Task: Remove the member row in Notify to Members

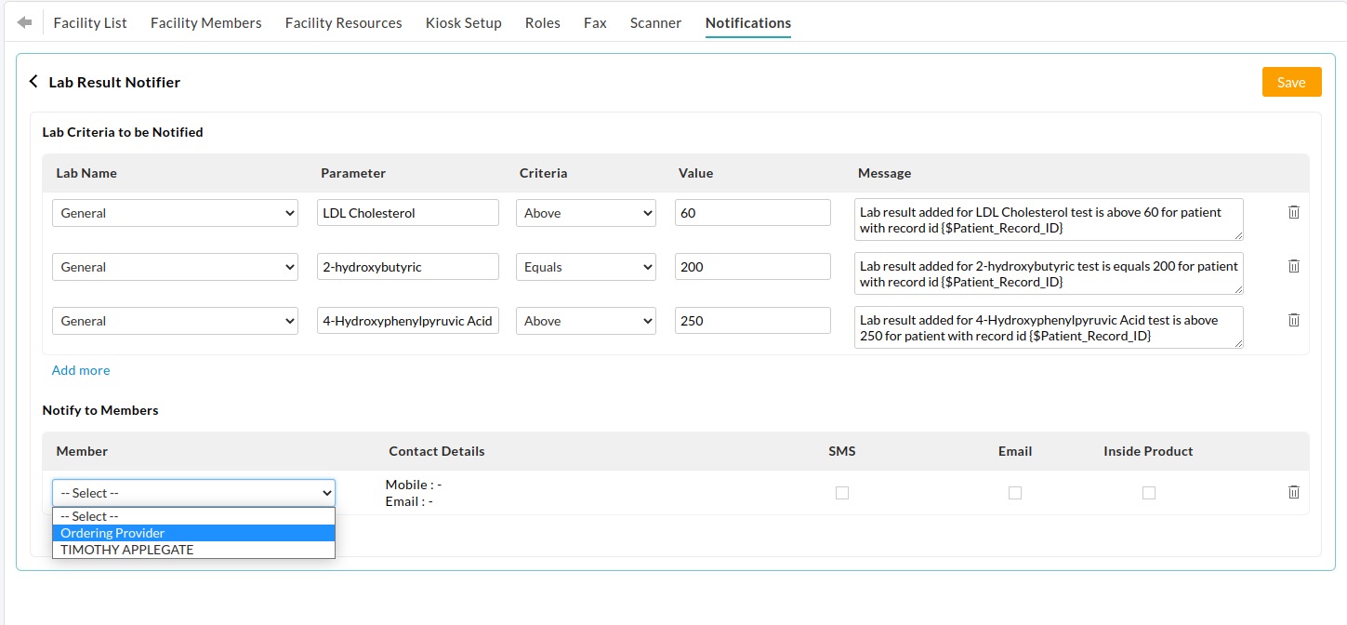Action: pos(1293,492)
